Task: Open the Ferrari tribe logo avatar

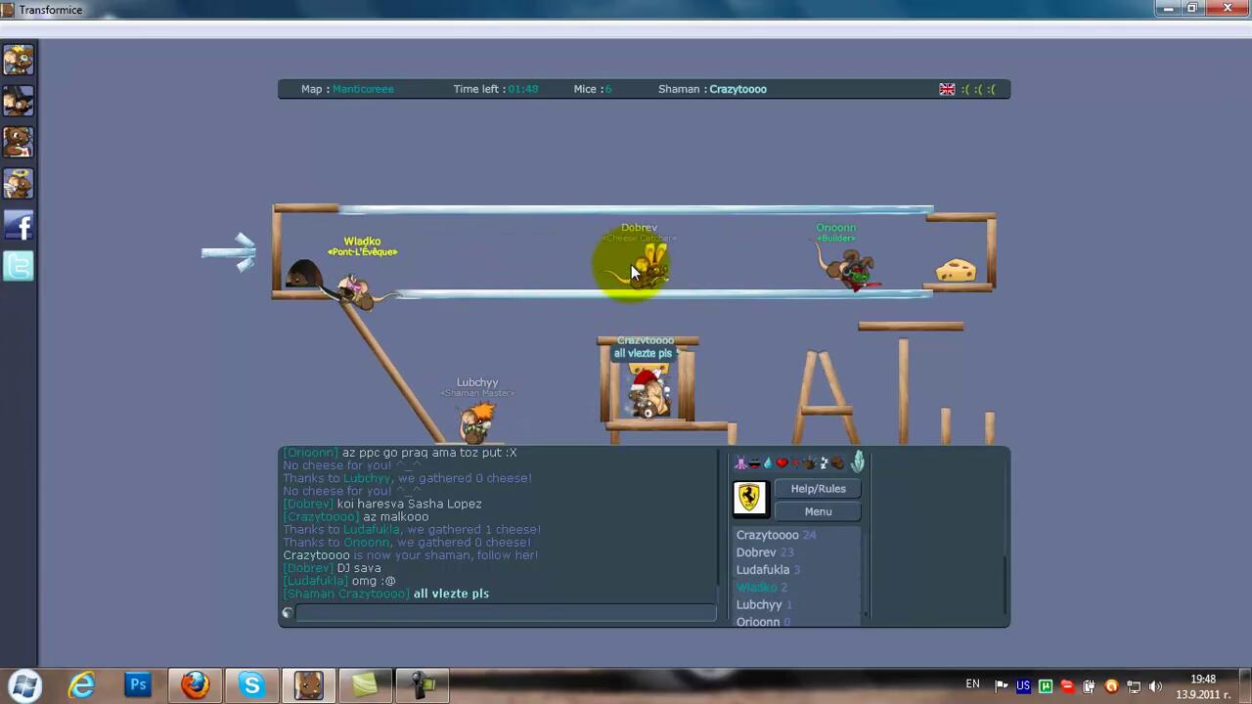Action: coord(749,499)
